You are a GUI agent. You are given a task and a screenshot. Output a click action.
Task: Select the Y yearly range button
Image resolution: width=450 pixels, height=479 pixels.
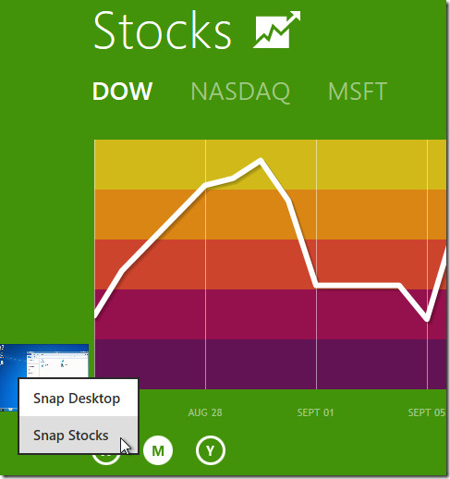(x=211, y=450)
